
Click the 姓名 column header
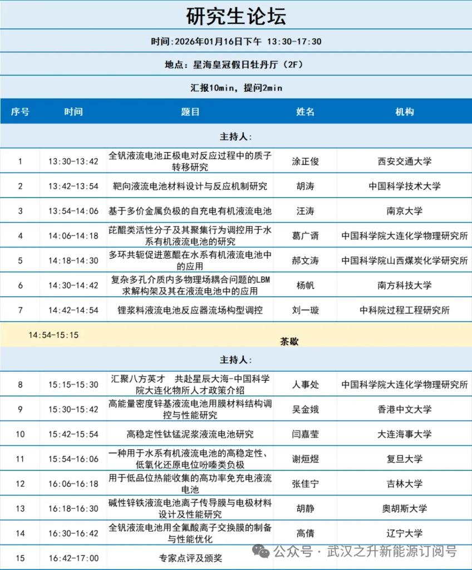pyautogui.click(x=305, y=112)
